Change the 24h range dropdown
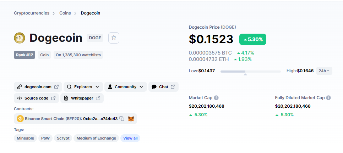 324,71
